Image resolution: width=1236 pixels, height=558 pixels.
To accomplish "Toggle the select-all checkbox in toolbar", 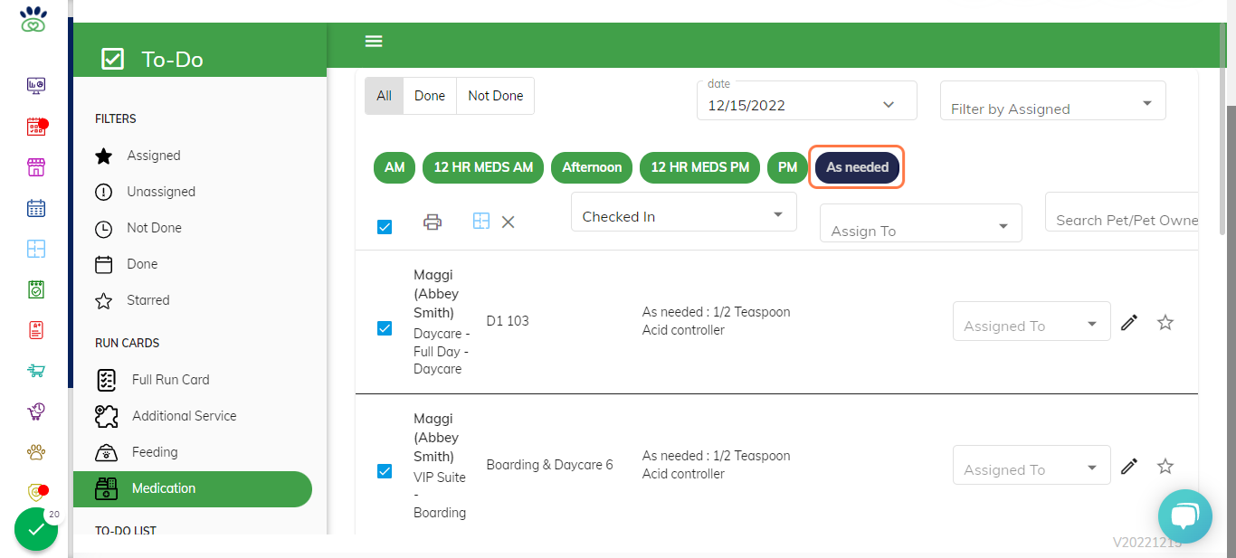I will pyautogui.click(x=385, y=227).
